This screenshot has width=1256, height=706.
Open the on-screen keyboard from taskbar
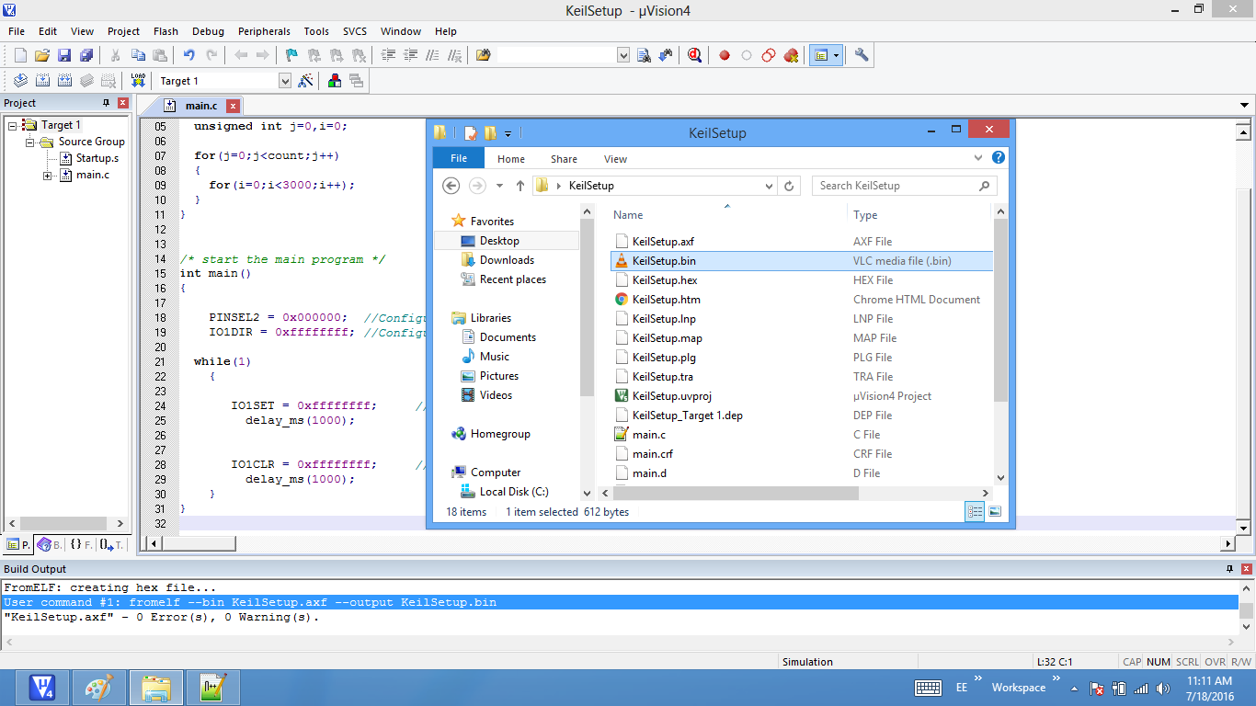pos(928,688)
